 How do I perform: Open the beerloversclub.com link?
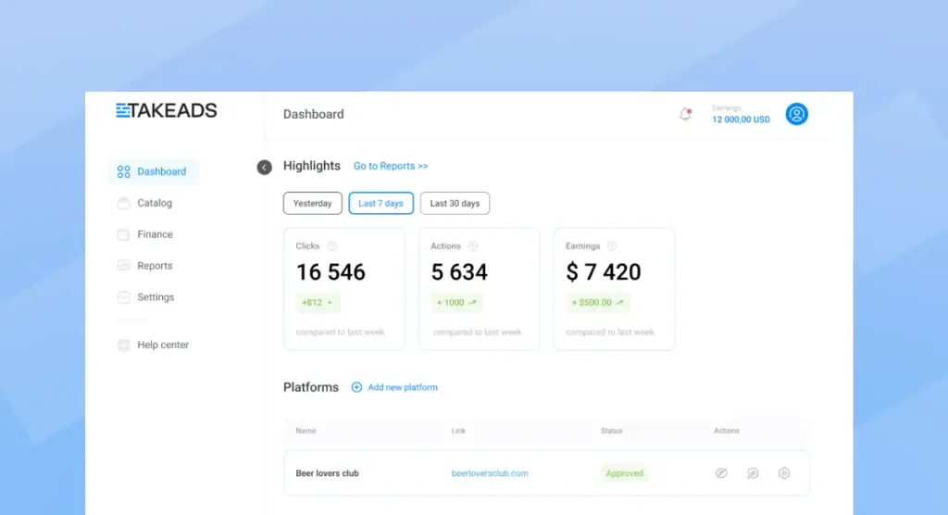pos(490,473)
